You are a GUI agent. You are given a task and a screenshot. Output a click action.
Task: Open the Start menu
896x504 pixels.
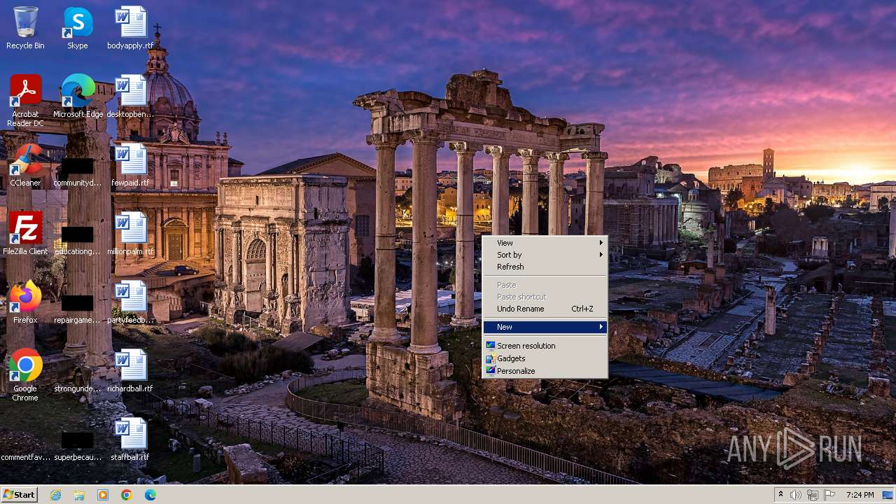[x=19, y=495]
